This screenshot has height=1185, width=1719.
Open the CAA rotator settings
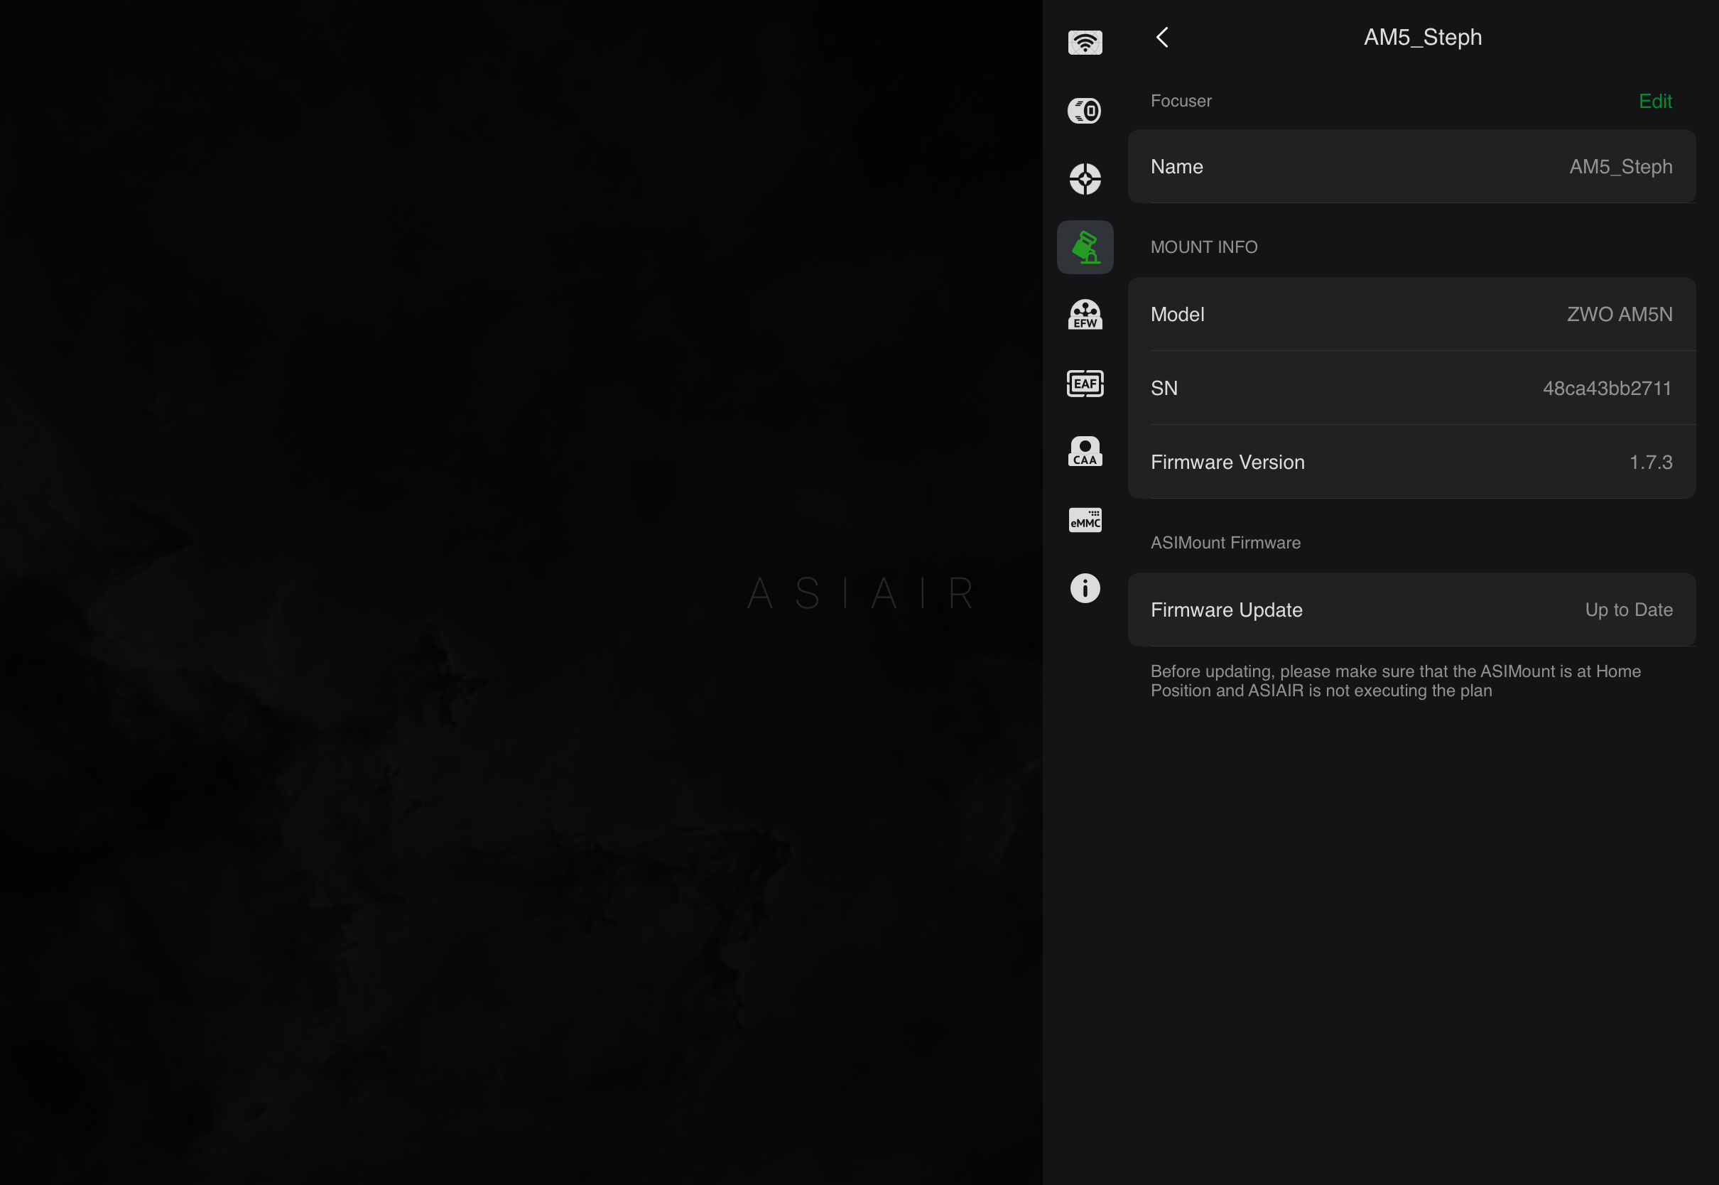pyautogui.click(x=1085, y=451)
